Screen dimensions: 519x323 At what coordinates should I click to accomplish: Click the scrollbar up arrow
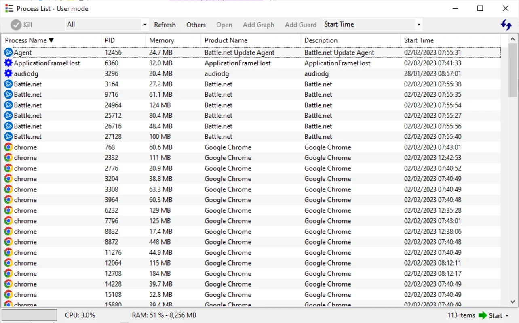(x=513, y=39)
